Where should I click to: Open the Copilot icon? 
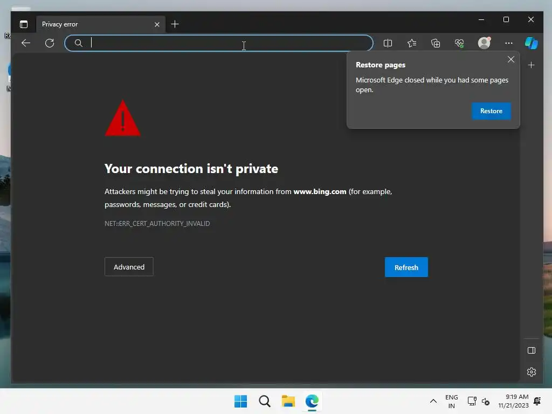pos(531,43)
